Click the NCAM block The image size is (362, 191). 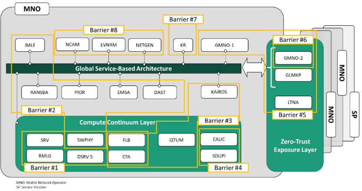point(72,45)
